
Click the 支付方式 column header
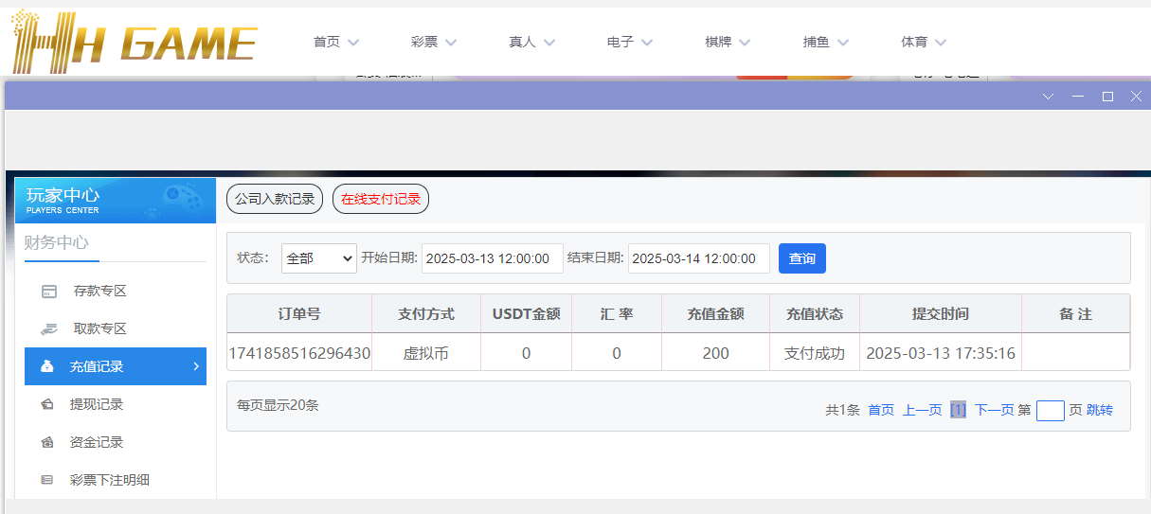tap(426, 313)
